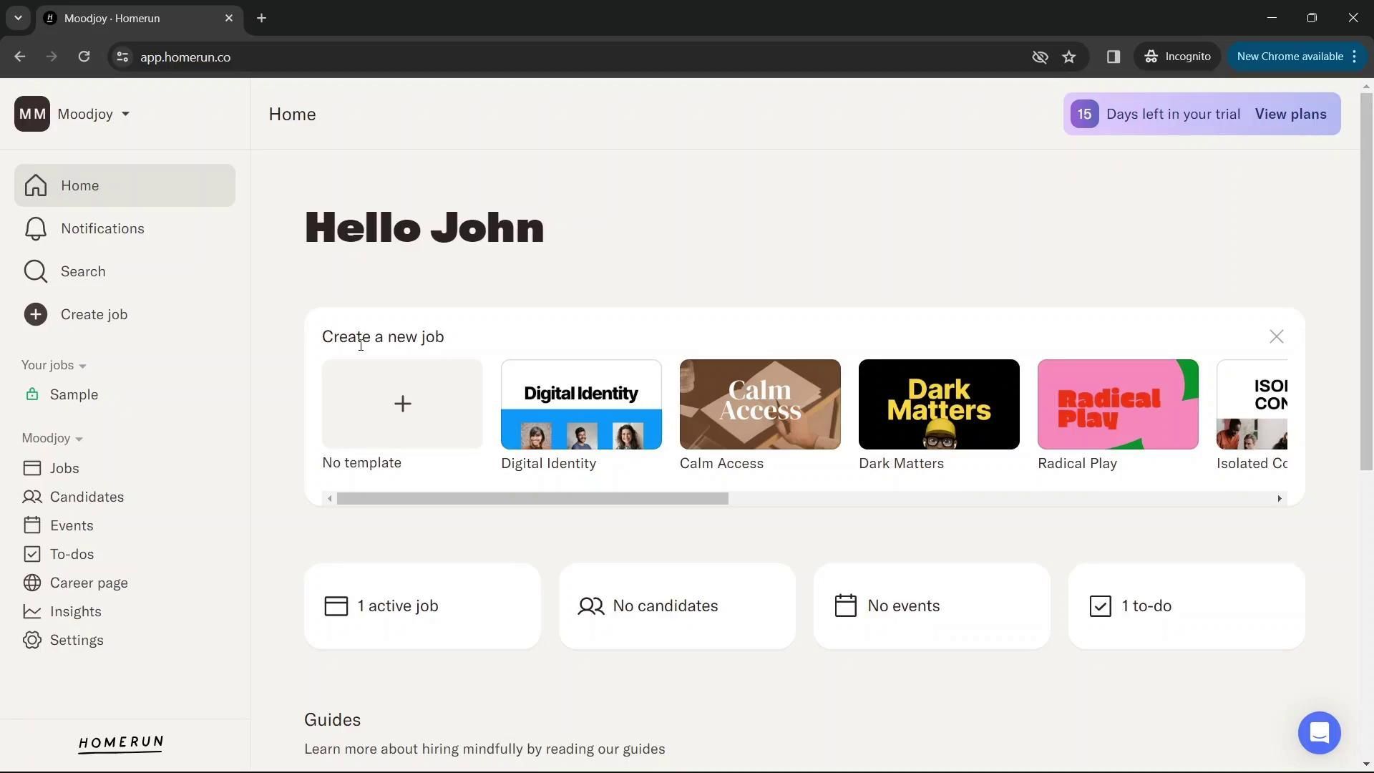This screenshot has height=773, width=1374.
Task: Open Events in sidebar menu
Action: 72,526
